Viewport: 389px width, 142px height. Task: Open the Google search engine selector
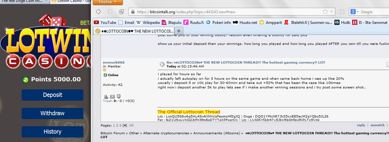[x=355, y=12]
